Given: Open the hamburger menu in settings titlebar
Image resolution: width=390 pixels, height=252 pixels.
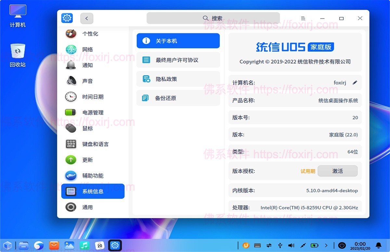Looking at the screenshot, I should 303,18.
